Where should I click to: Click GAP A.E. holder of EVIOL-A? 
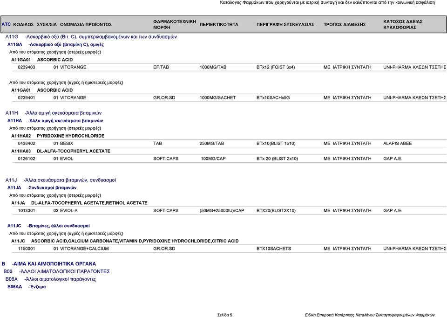pos(393,211)
